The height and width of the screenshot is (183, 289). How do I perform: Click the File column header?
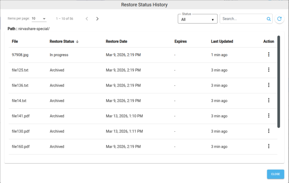[15, 42]
